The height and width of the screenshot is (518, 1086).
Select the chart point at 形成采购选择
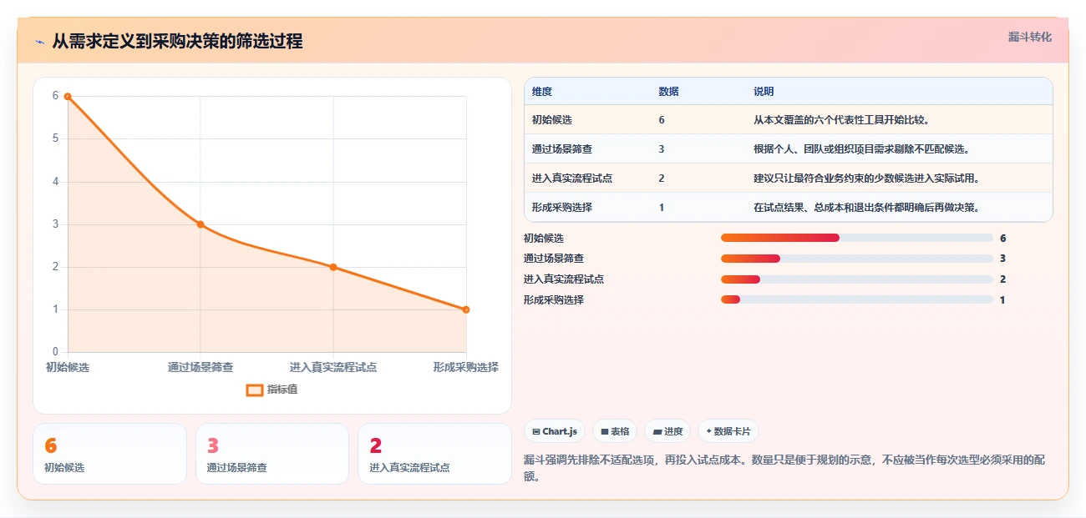(466, 309)
